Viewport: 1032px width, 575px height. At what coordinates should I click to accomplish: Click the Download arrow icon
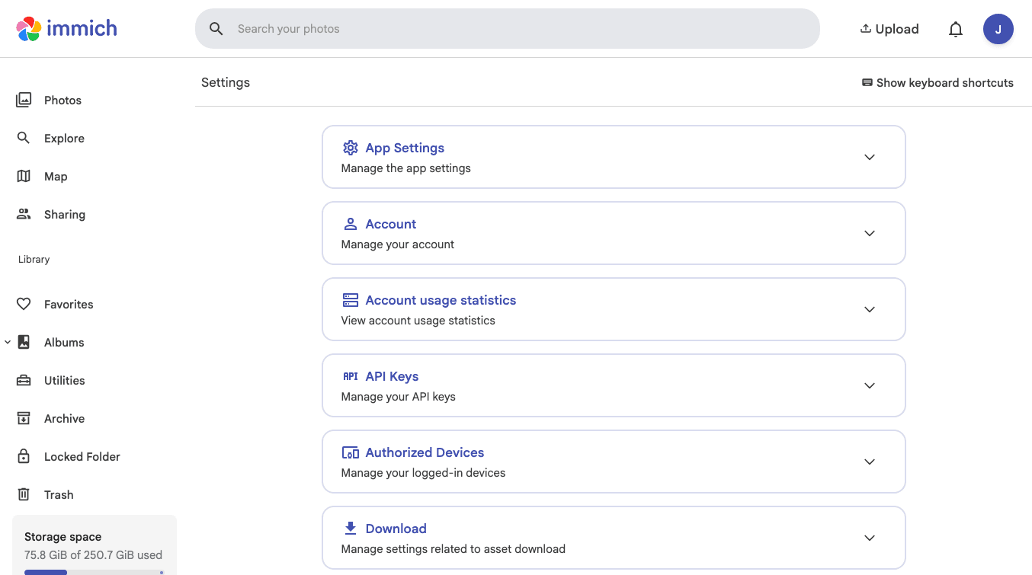(x=351, y=529)
